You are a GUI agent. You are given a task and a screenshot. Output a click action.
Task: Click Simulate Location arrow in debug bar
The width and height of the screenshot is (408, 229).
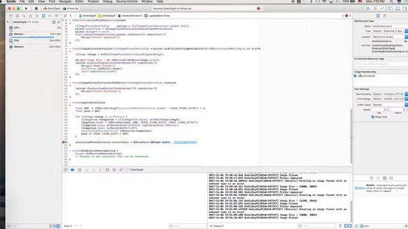[x=121, y=170]
